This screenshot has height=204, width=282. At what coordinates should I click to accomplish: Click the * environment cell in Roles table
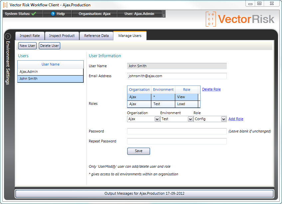163,97
